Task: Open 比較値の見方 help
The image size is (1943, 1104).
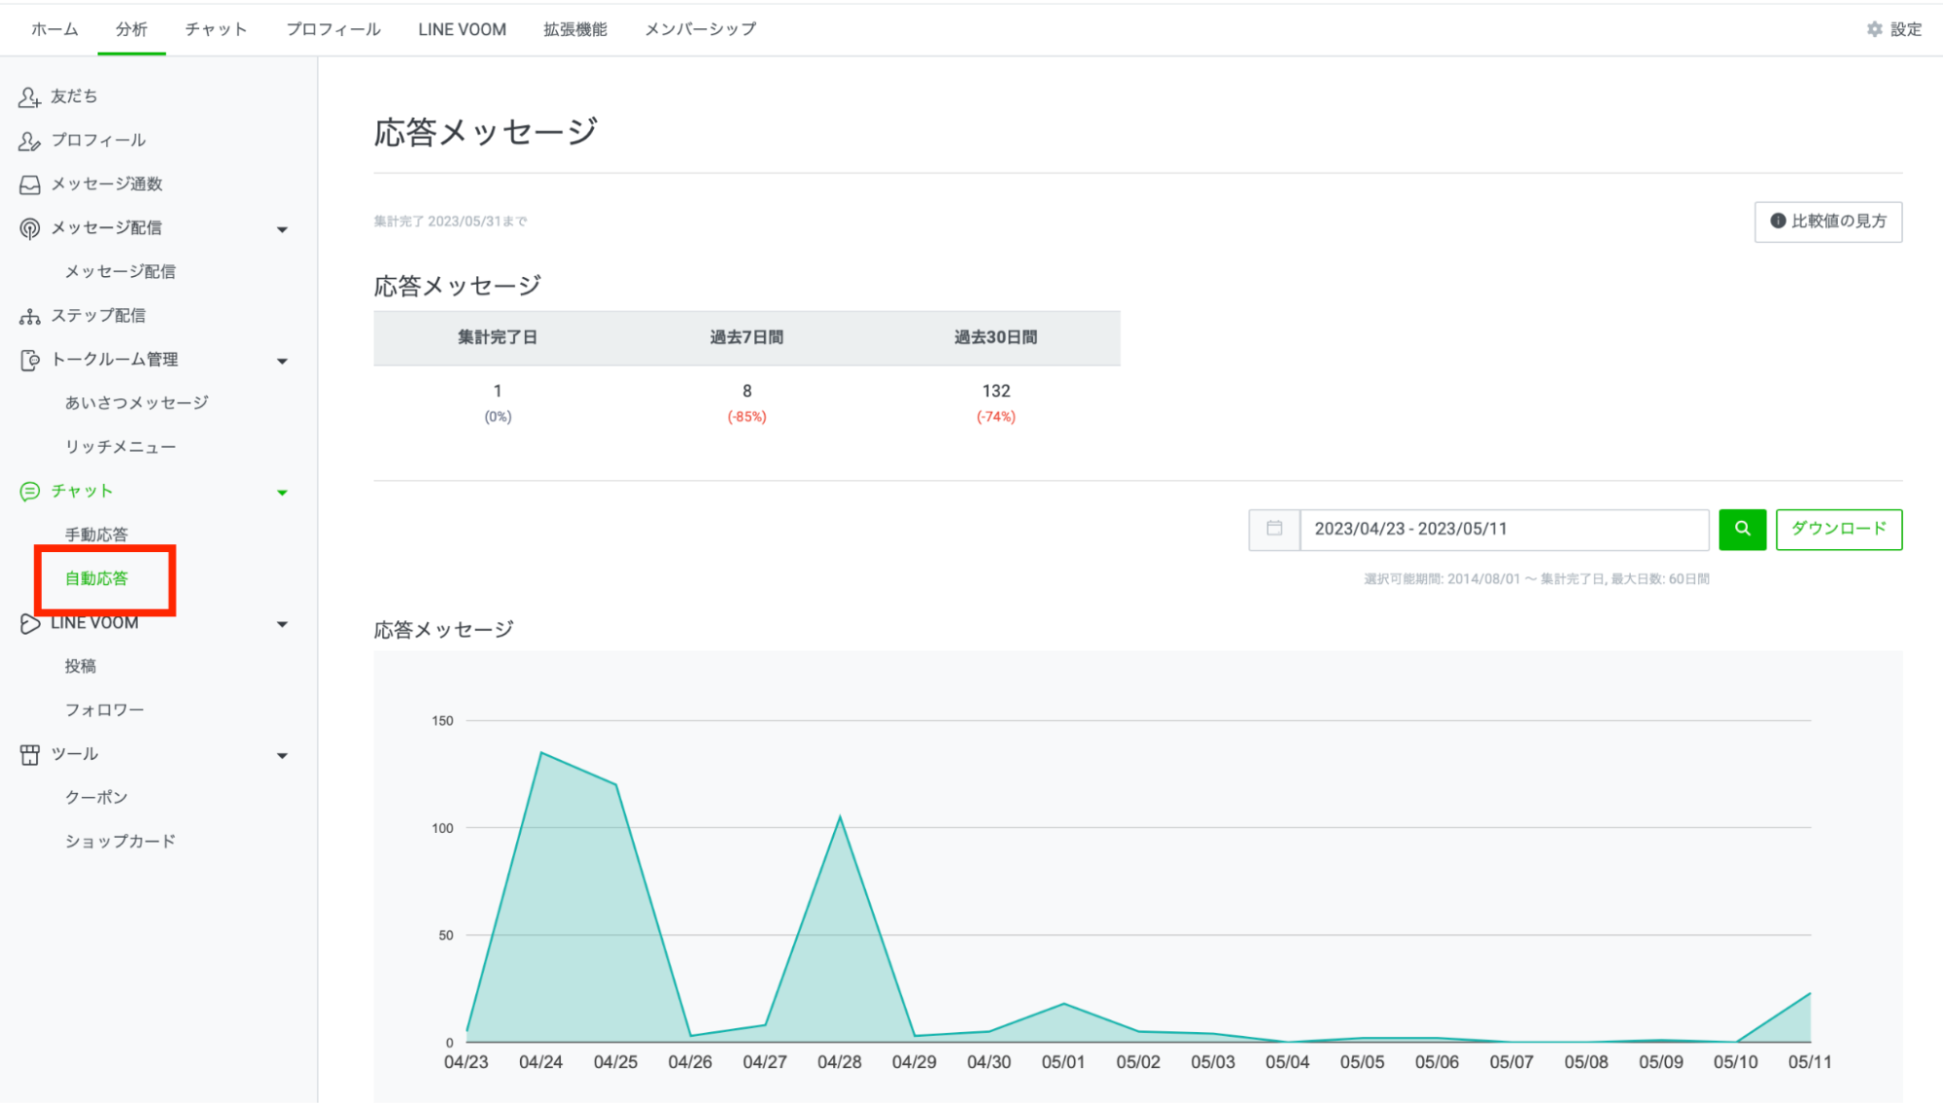Action: pos(1827,222)
